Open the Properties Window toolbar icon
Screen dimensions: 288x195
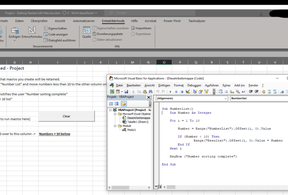click(x=200, y=91)
